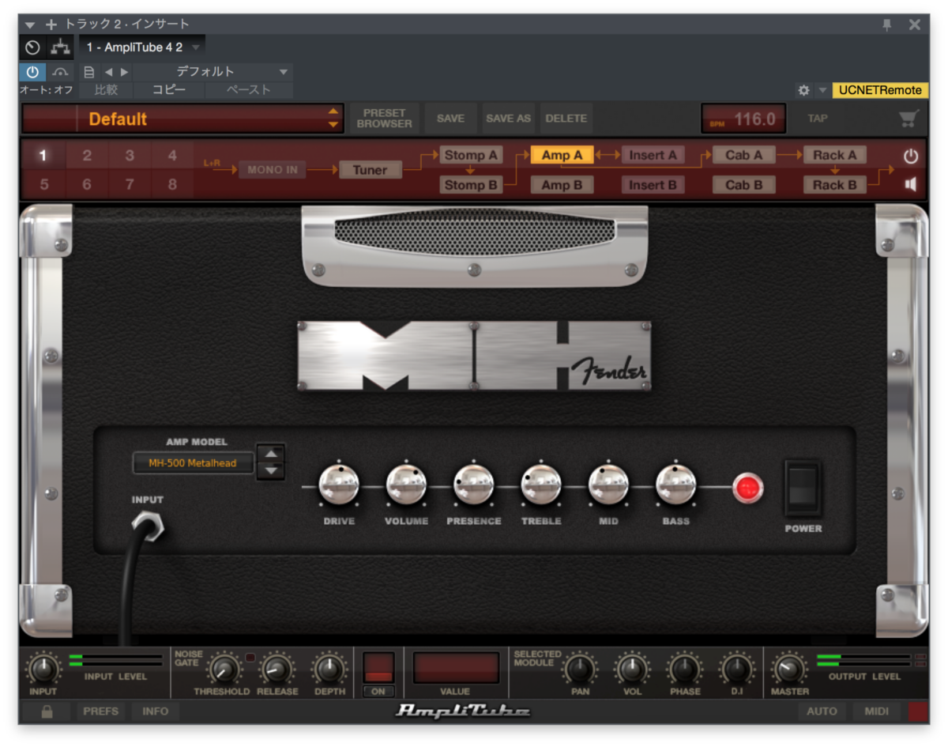
Task: Select the Cab B module
Action: [743, 185]
